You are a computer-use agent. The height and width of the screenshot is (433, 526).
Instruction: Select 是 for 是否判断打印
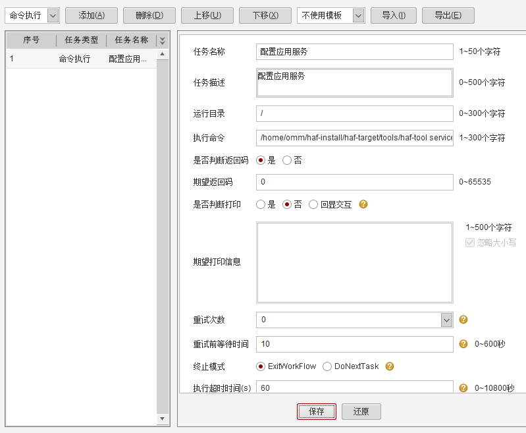(x=261, y=204)
